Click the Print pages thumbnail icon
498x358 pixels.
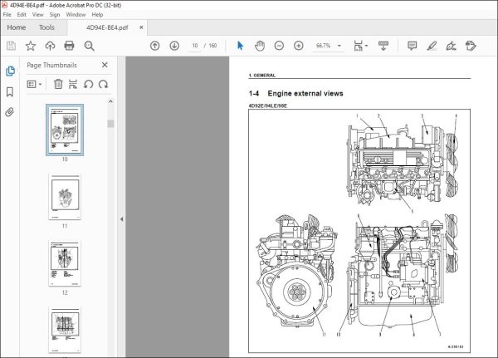click(73, 84)
